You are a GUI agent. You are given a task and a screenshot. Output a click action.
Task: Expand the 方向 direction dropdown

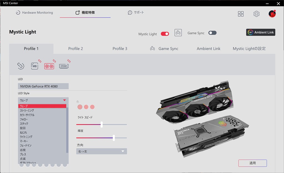[102, 151]
